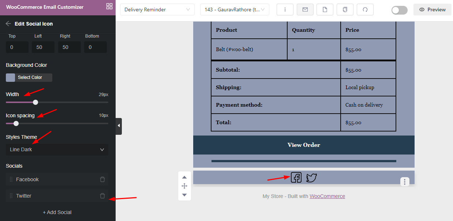453x221 pixels.
Task: Collapse the left sidebar panel
Action: point(119,126)
